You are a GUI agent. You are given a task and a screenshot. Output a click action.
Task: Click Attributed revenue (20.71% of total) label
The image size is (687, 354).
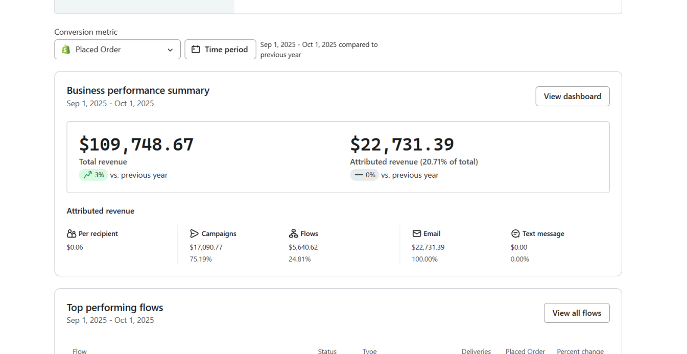click(414, 162)
